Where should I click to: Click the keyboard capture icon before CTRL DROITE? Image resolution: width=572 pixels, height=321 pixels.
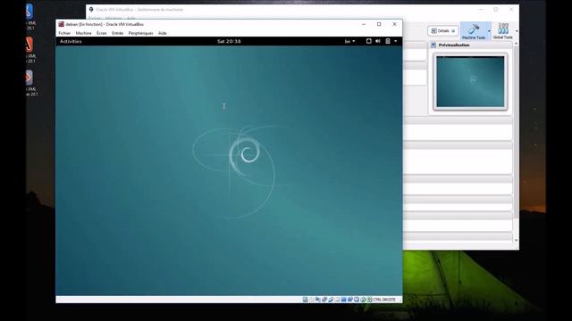tap(369, 300)
